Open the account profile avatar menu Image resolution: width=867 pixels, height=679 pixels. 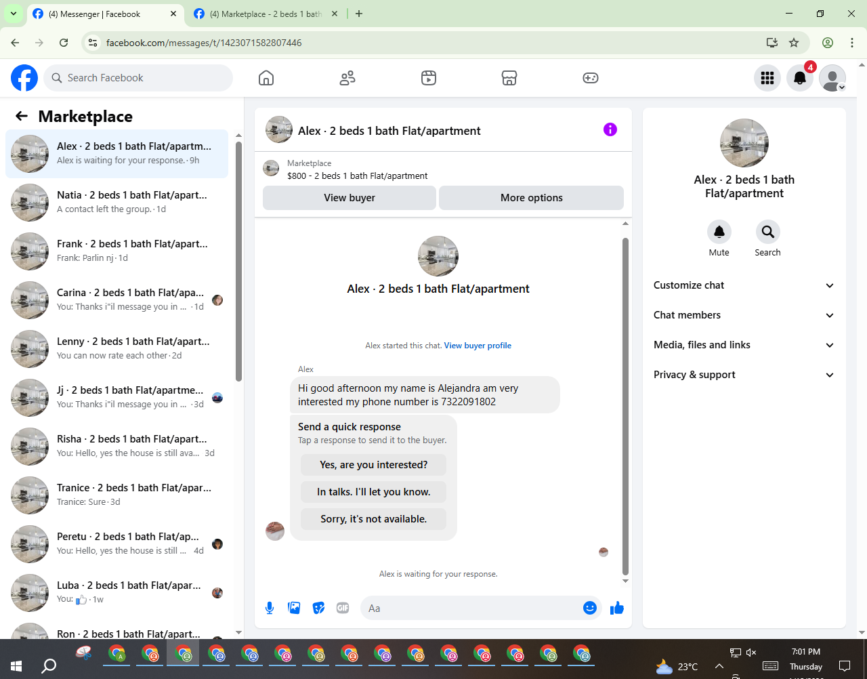[x=832, y=78]
